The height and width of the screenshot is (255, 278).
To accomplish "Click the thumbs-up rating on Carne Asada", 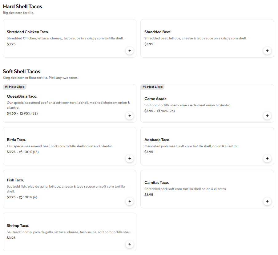I will pyautogui.click(x=166, y=111).
